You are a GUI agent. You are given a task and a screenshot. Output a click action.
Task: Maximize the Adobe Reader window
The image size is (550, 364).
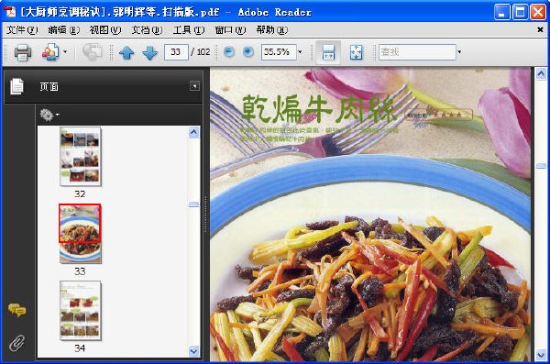click(520, 12)
